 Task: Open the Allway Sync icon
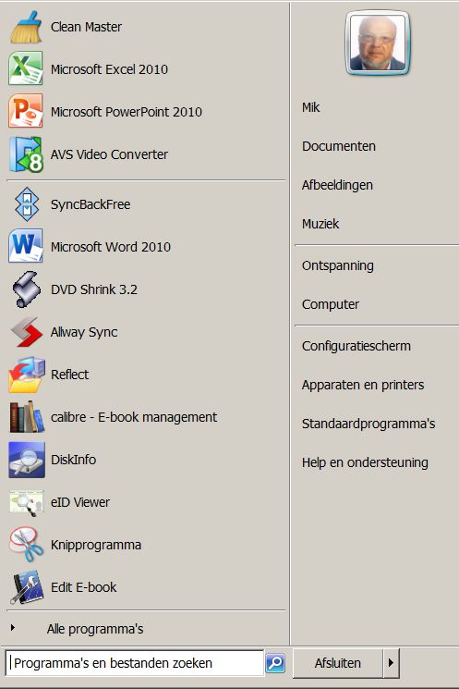click(x=27, y=332)
